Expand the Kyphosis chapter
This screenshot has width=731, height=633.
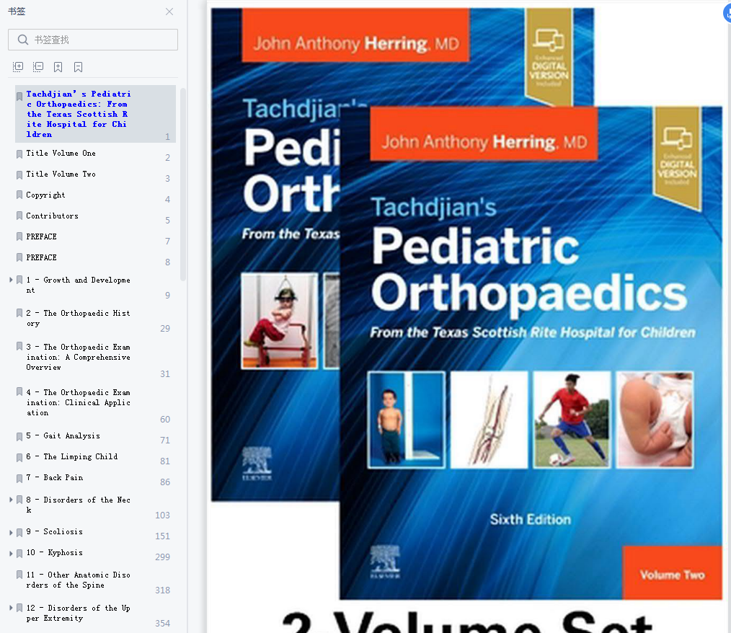coord(11,553)
